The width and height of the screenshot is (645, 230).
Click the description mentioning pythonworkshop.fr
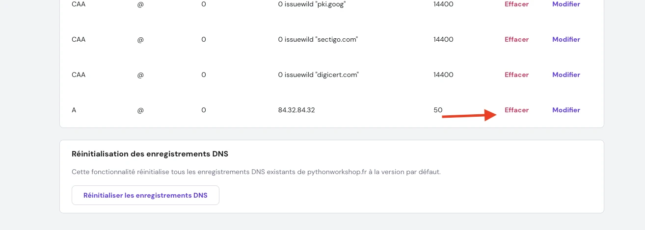(x=256, y=172)
